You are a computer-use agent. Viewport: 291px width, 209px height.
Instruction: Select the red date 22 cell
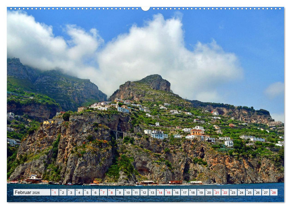[225, 192]
